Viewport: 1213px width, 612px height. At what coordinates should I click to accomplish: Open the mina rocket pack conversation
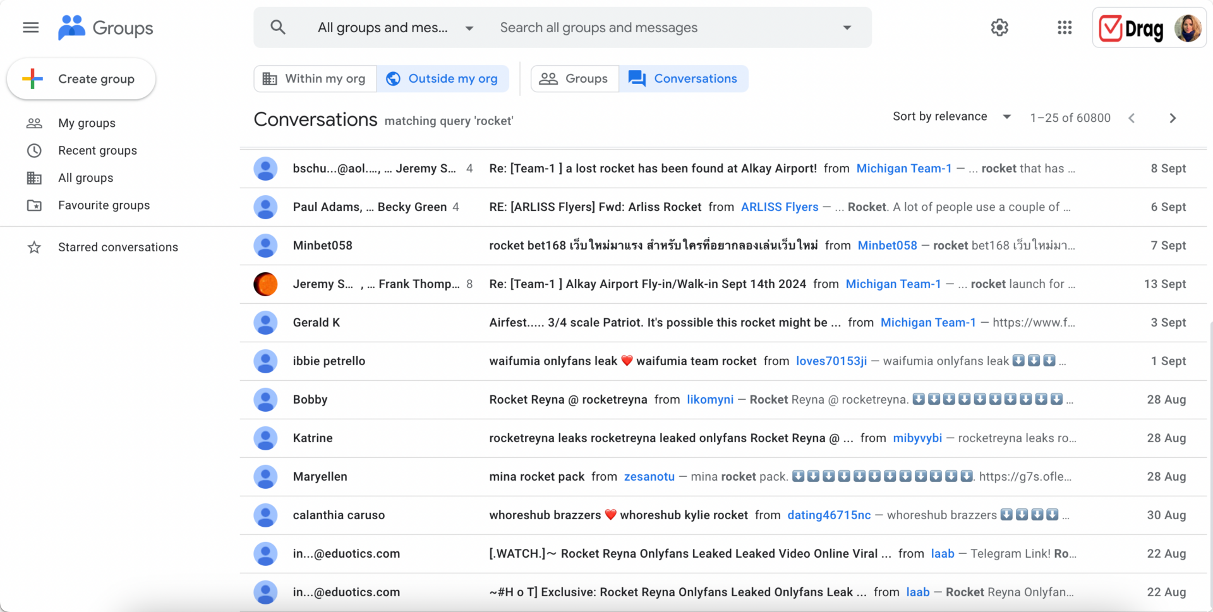[536, 477]
